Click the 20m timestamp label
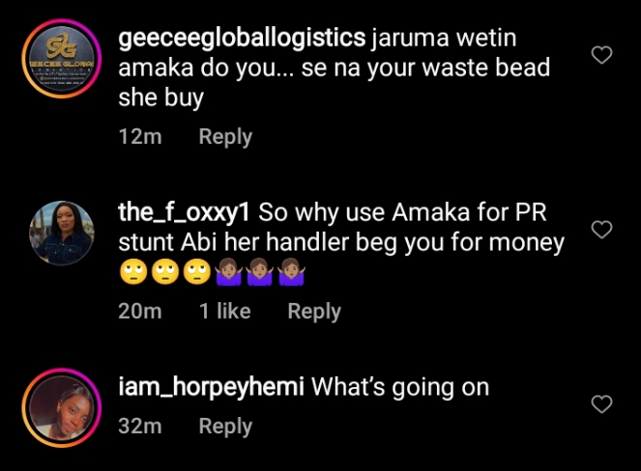Screen dimensions: 641x471 [140, 311]
